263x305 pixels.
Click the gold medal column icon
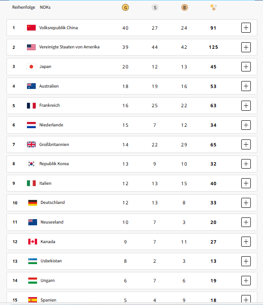coord(125,7)
